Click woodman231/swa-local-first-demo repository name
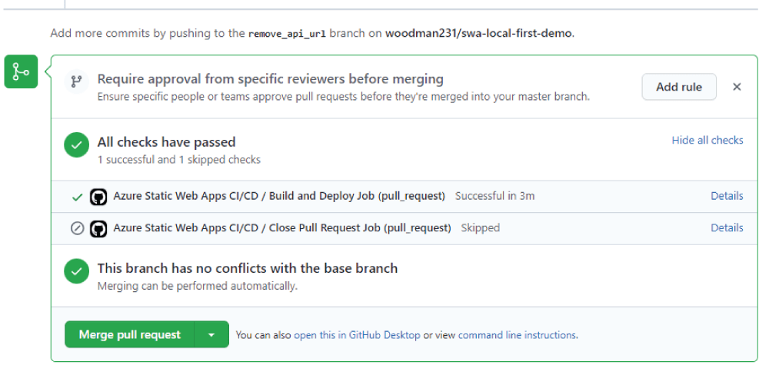This screenshot has width=769, height=375. (478, 34)
